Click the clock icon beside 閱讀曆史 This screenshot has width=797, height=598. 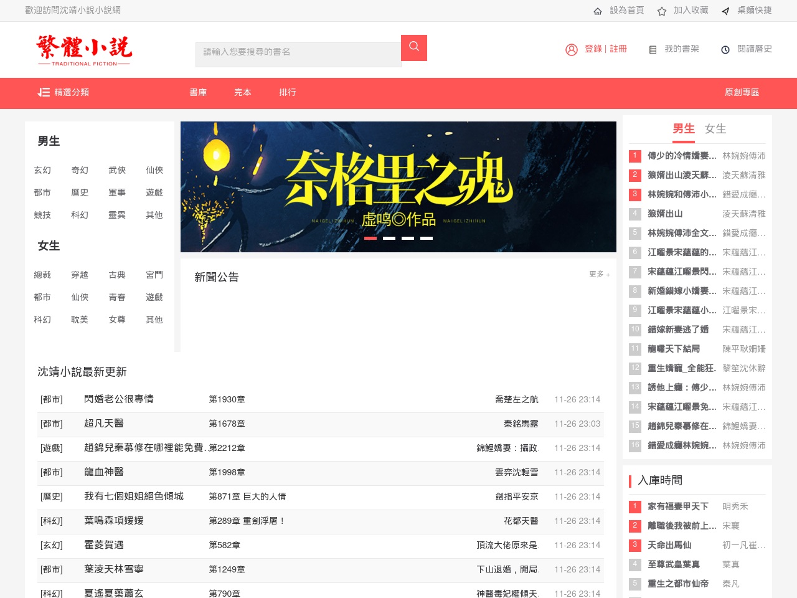[725, 49]
